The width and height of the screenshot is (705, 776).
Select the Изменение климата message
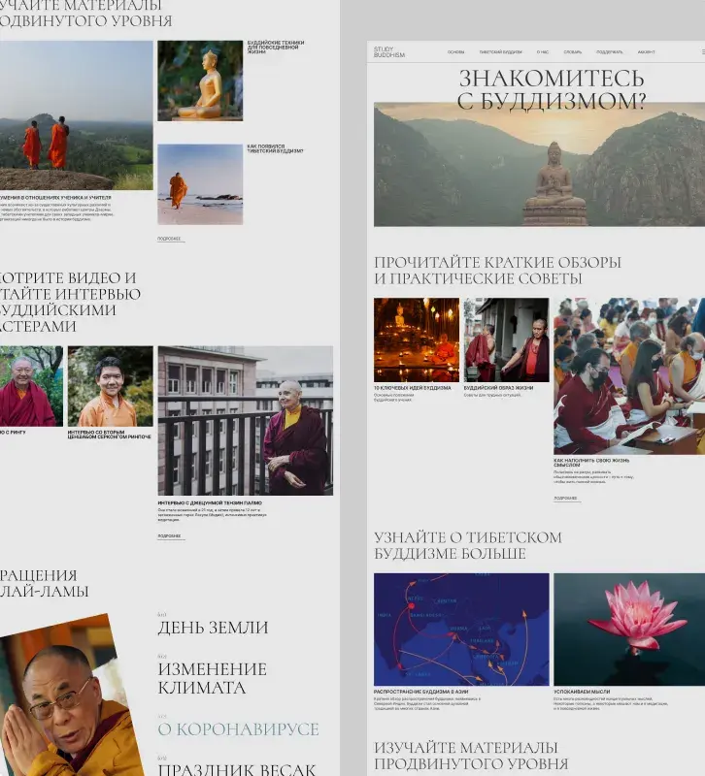(x=212, y=678)
